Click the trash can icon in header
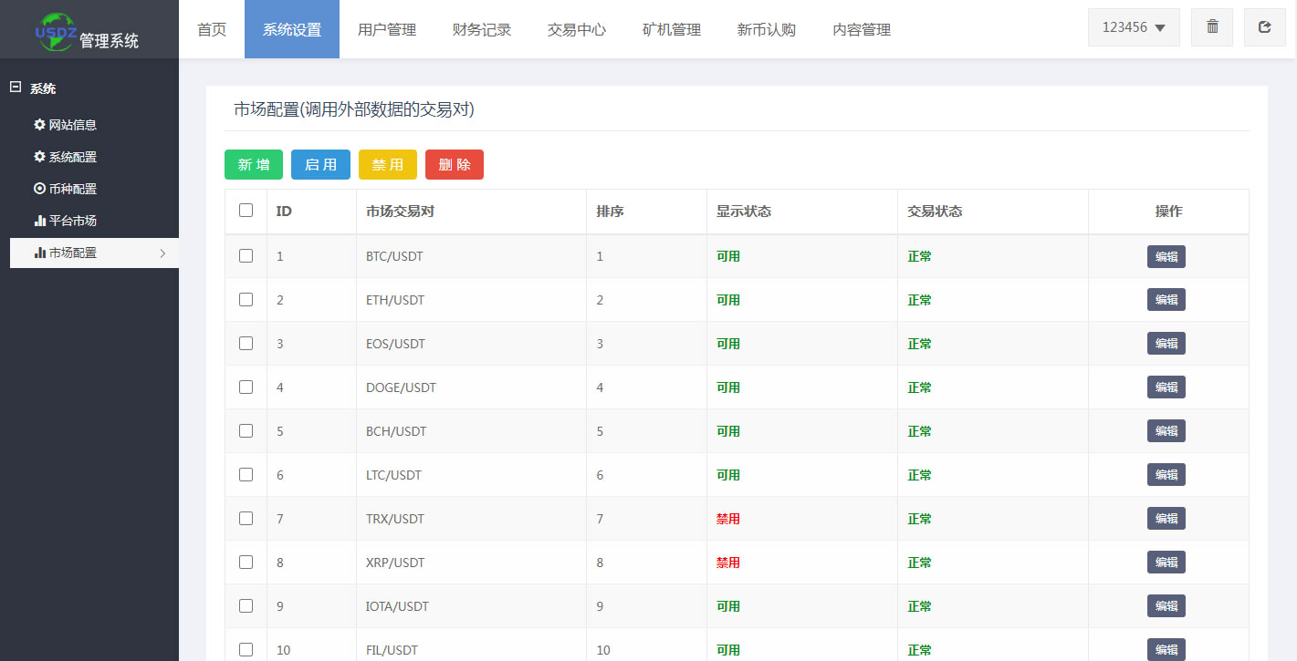Screen dimensions: 1297x661 click(1212, 27)
